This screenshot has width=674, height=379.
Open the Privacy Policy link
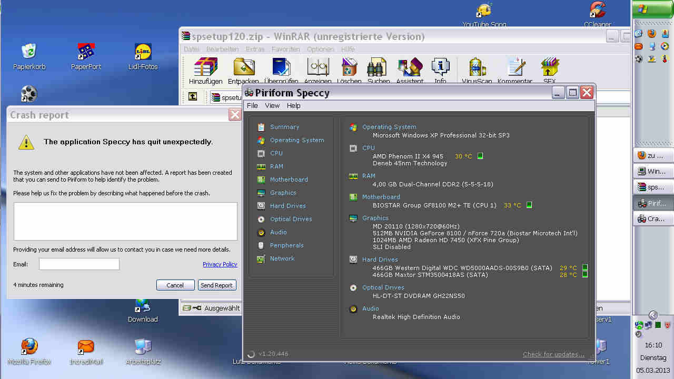tap(220, 264)
